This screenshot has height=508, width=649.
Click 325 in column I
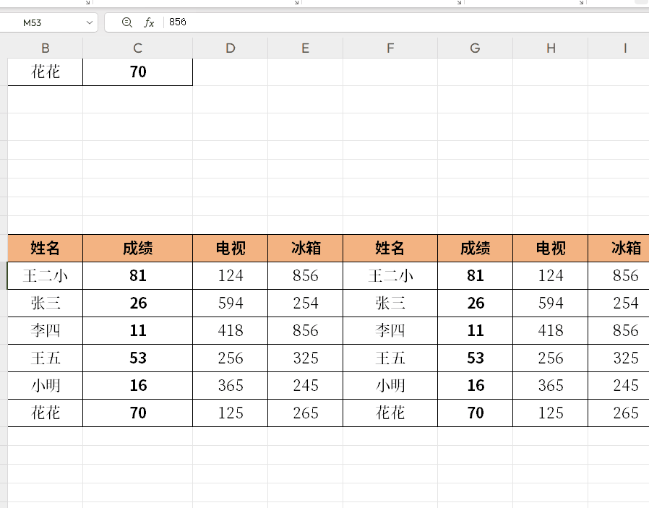click(x=619, y=358)
